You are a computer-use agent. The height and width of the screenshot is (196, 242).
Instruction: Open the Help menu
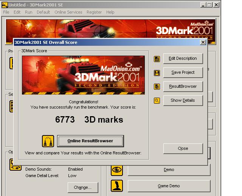coord(110,12)
